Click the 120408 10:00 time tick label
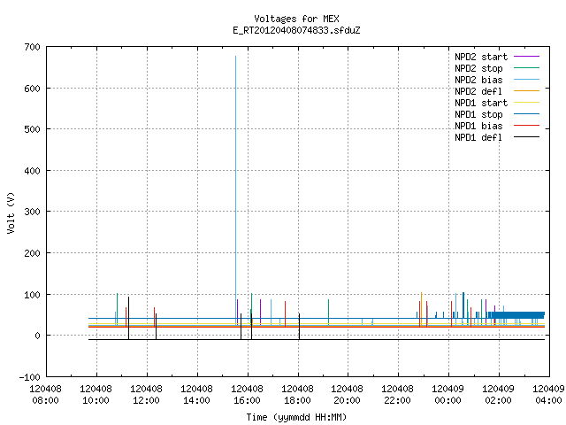The height and width of the screenshot is (425, 566). pyautogui.click(x=96, y=395)
